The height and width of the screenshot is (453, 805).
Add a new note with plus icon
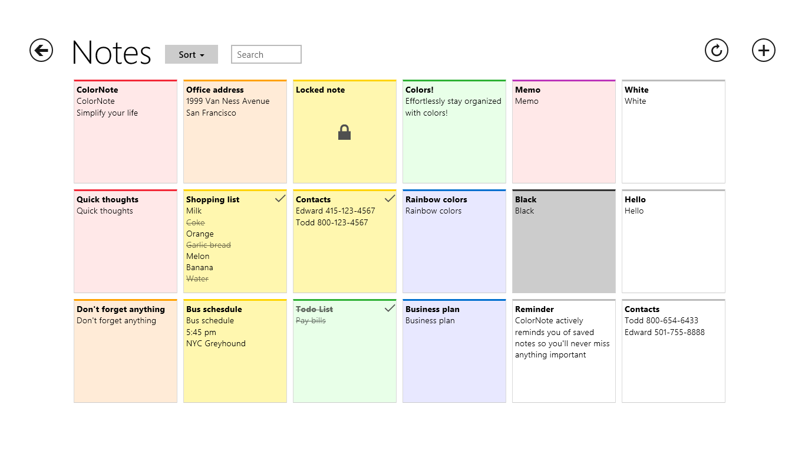(x=763, y=51)
